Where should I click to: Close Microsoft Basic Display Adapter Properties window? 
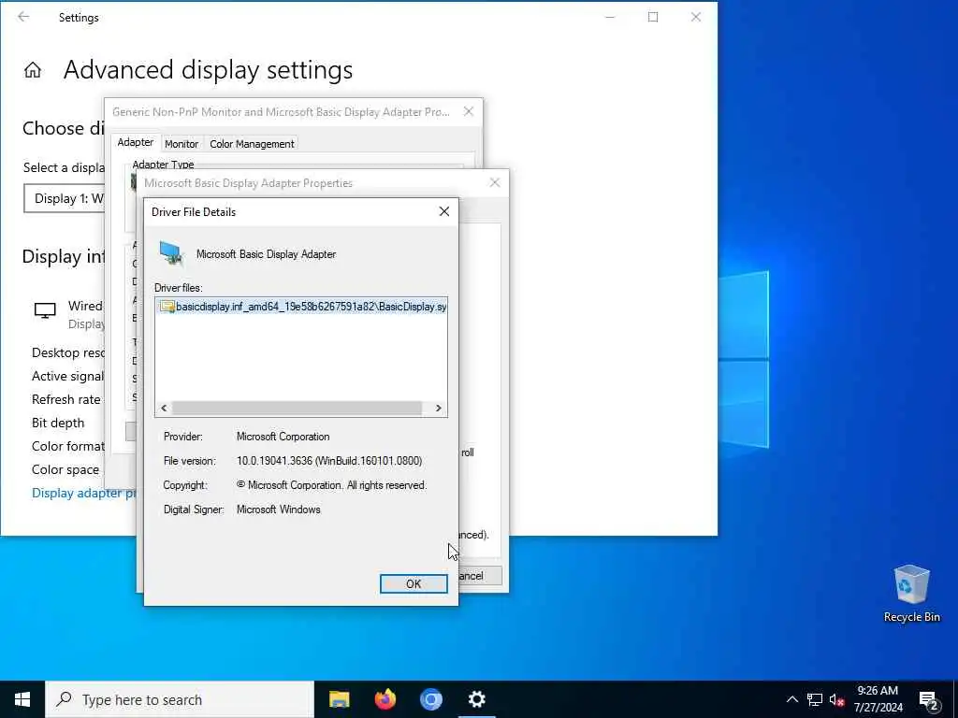click(x=495, y=182)
